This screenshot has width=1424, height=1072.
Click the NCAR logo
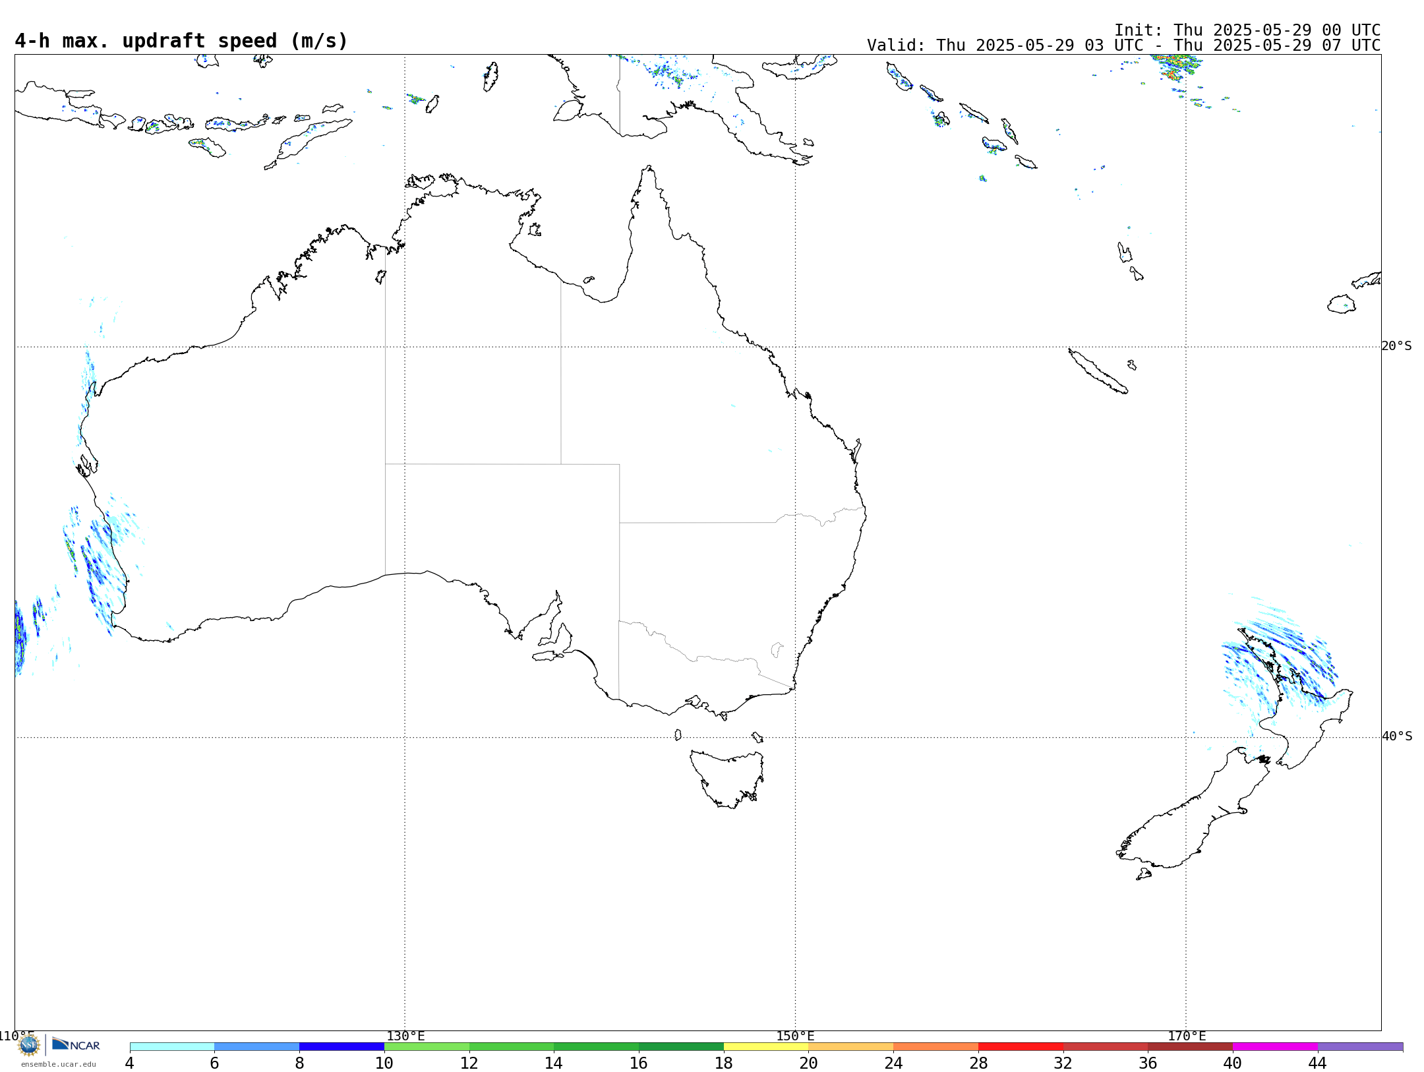tap(76, 1044)
